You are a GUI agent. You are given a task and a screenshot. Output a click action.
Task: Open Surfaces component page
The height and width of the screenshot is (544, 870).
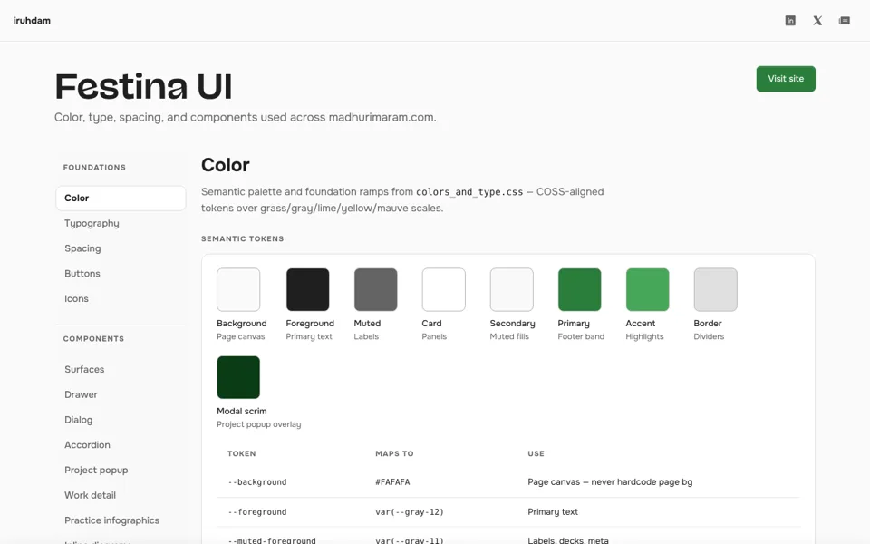84,369
